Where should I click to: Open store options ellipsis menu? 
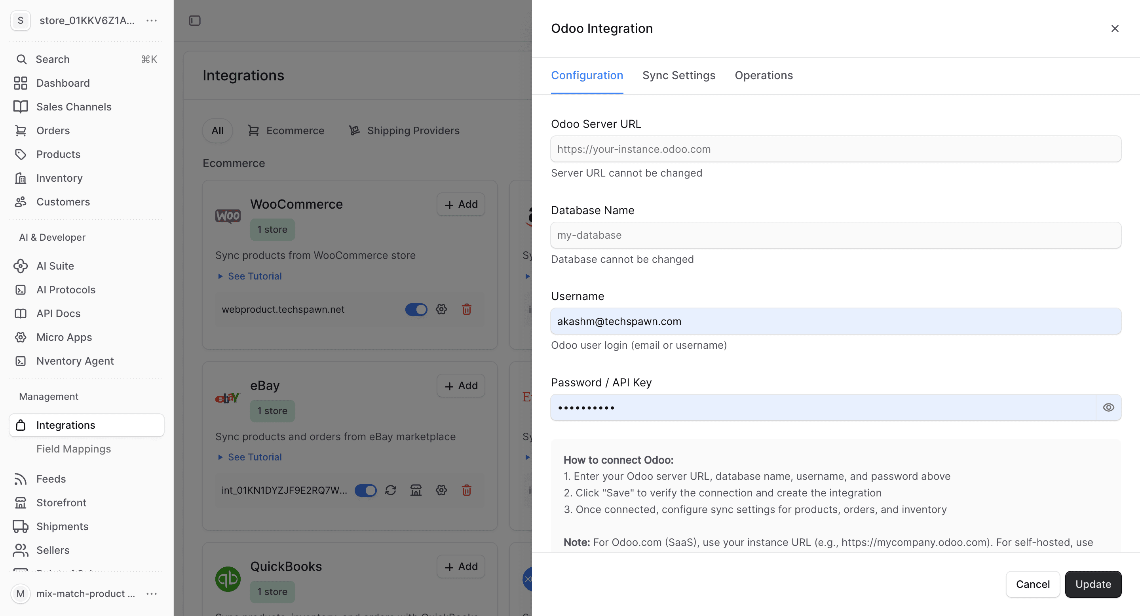click(152, 20)
